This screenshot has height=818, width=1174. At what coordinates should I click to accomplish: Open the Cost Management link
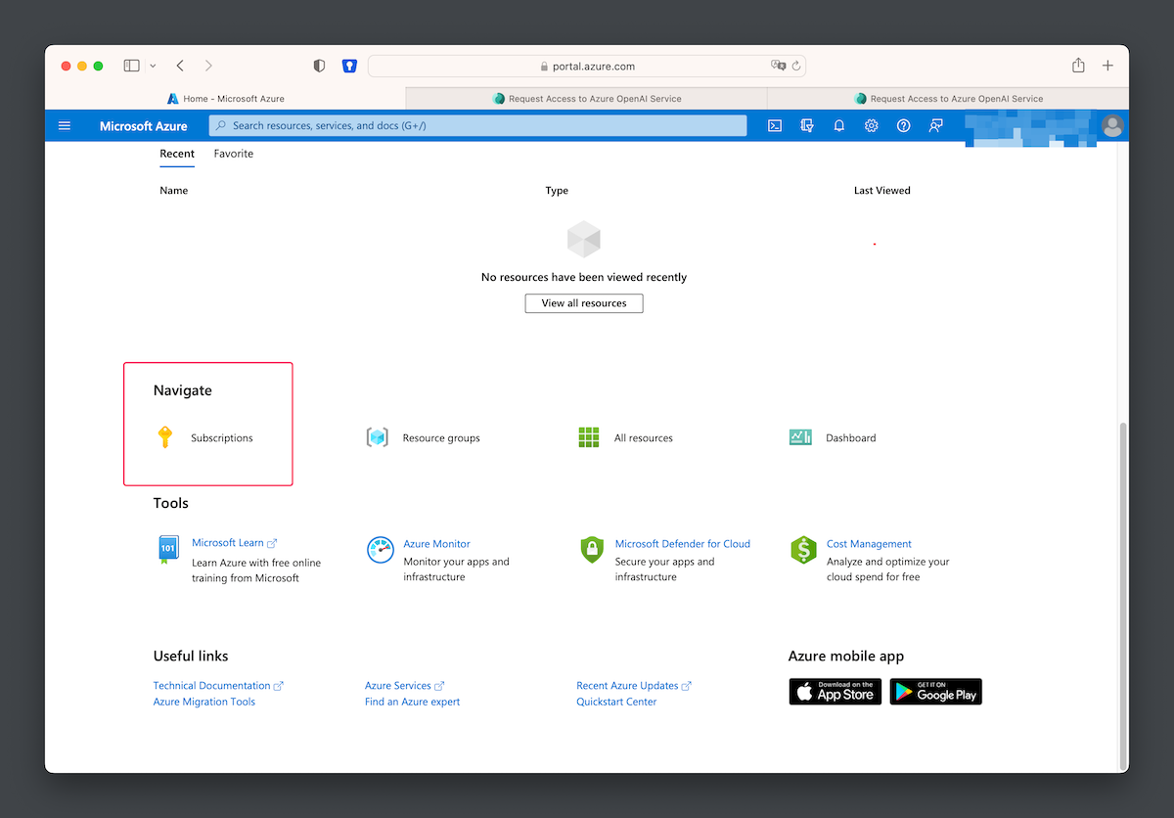pyautogui.click(x=869, y=544)
